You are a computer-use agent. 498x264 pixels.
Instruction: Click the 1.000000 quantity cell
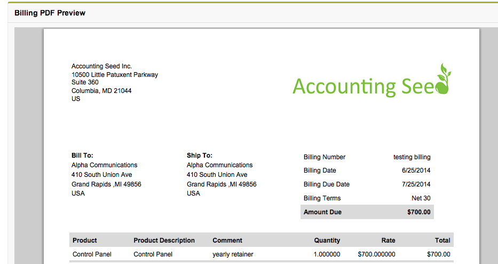click(x=327, y=254)
